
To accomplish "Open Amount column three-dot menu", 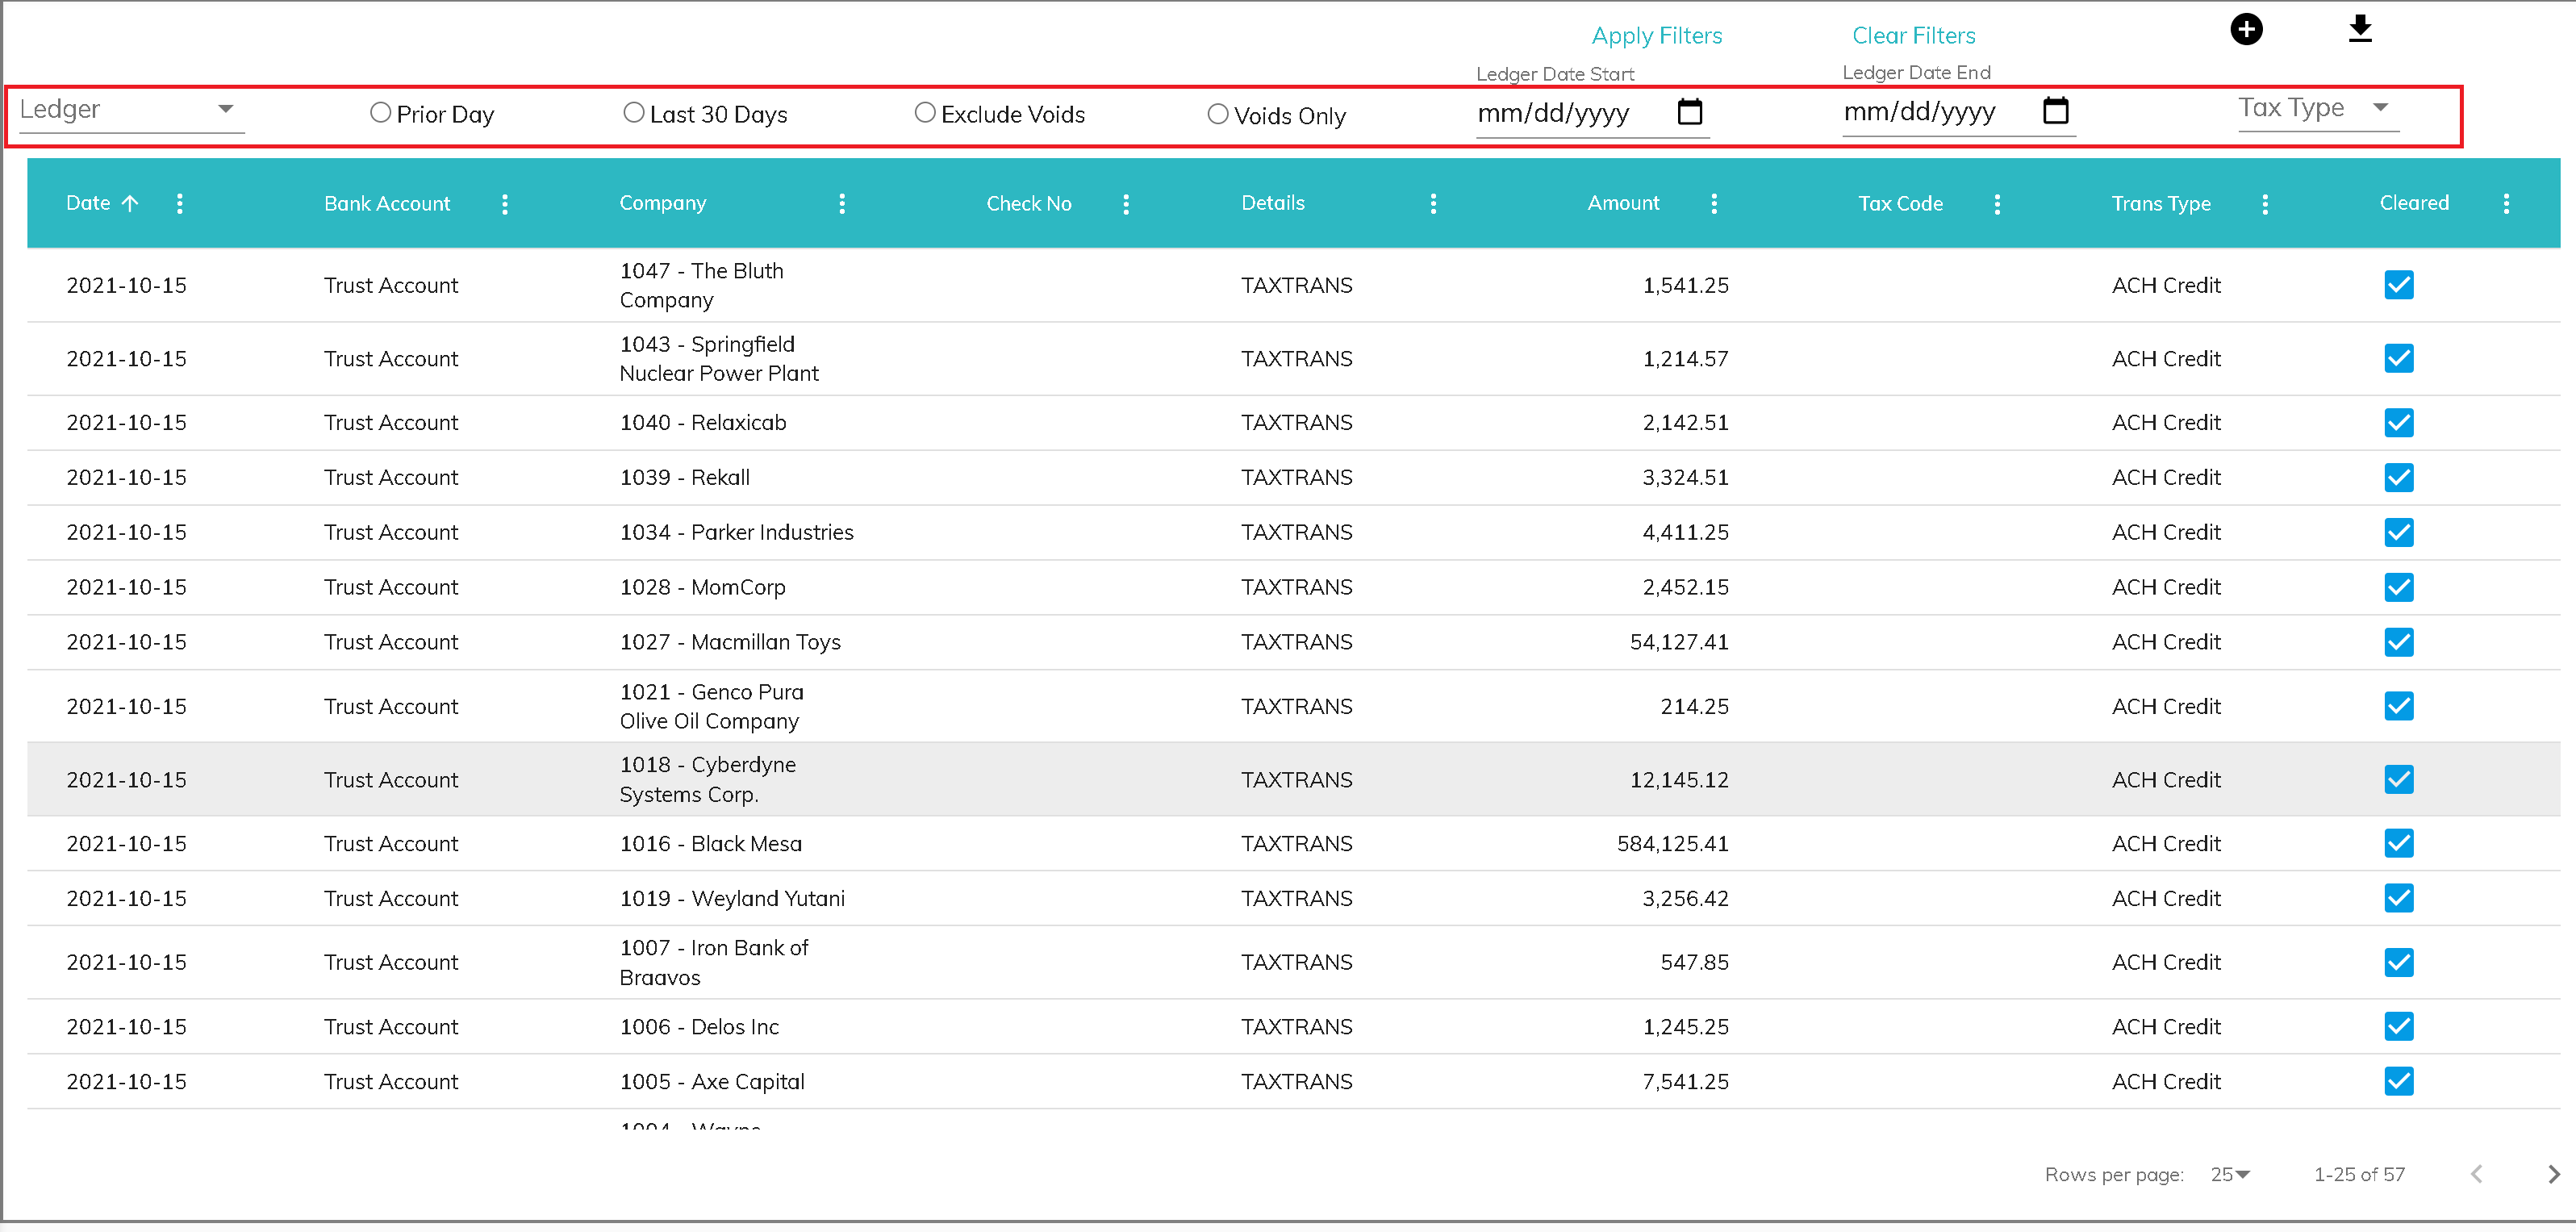I will [1713, 204].
